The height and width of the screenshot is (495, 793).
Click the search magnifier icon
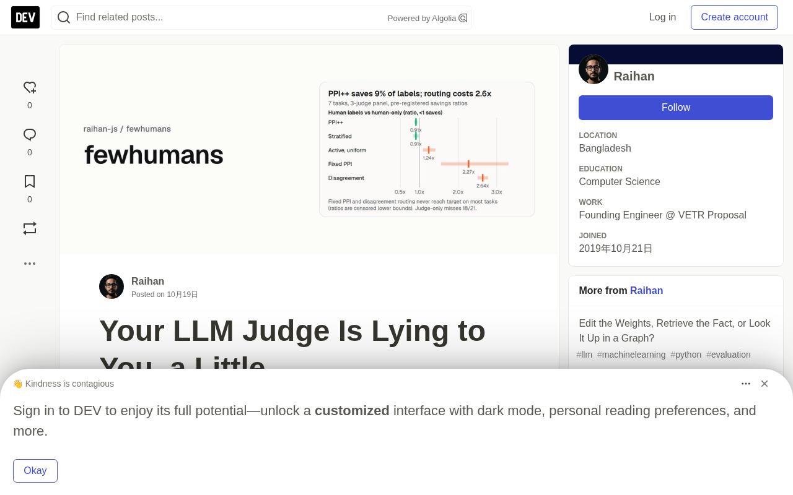point(64,17)
